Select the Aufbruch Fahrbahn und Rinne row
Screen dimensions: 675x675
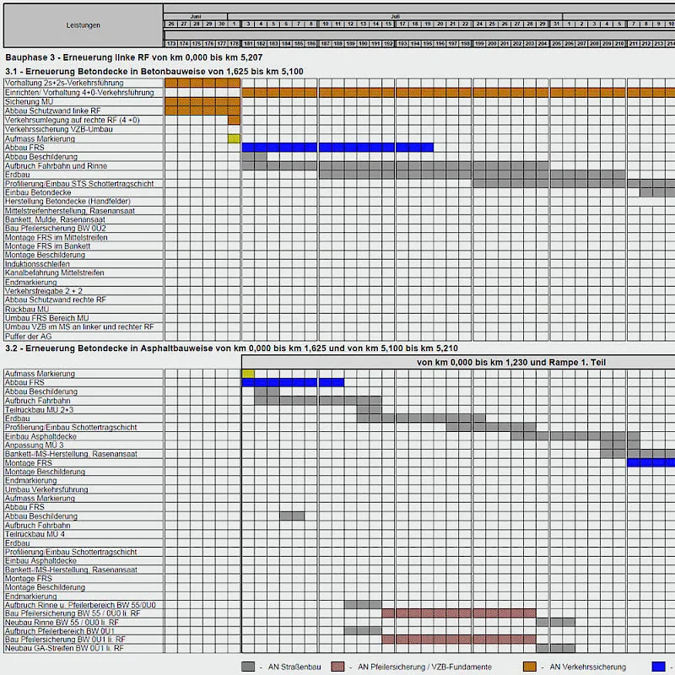(x=84, y=165)
